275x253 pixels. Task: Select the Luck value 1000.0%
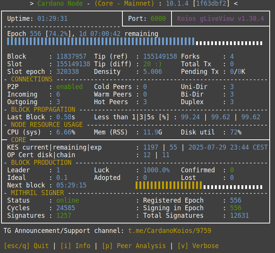click(x=156, y=170)
